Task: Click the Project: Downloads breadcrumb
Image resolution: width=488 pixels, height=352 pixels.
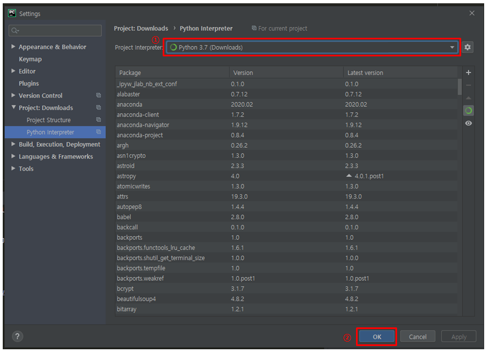Action: 141,28
